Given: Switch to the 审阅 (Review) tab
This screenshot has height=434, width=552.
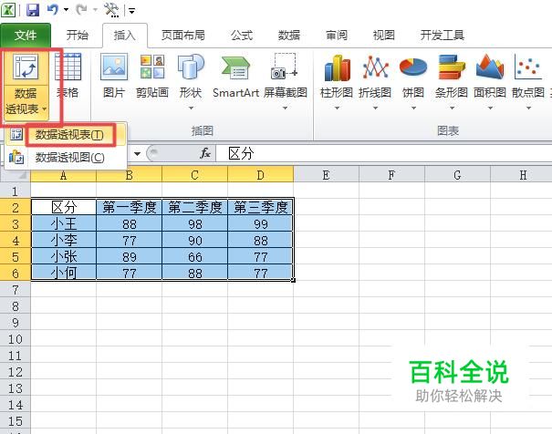Looking at the screenshot, I should pos(337,36).
